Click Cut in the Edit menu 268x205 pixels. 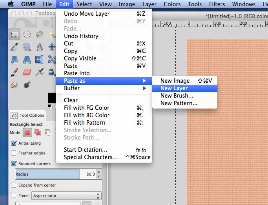[104, 44]
